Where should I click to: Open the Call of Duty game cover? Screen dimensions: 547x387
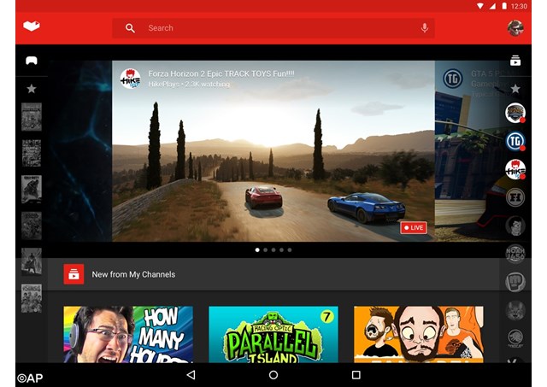[x=32, y=190]
